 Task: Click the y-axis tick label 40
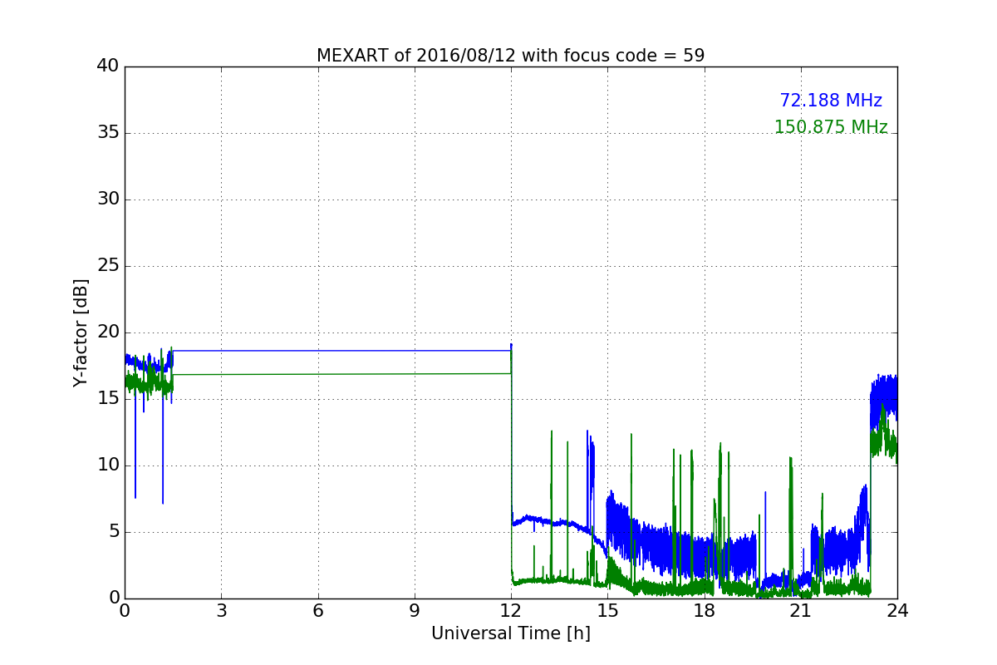click(x=108, y=66)
